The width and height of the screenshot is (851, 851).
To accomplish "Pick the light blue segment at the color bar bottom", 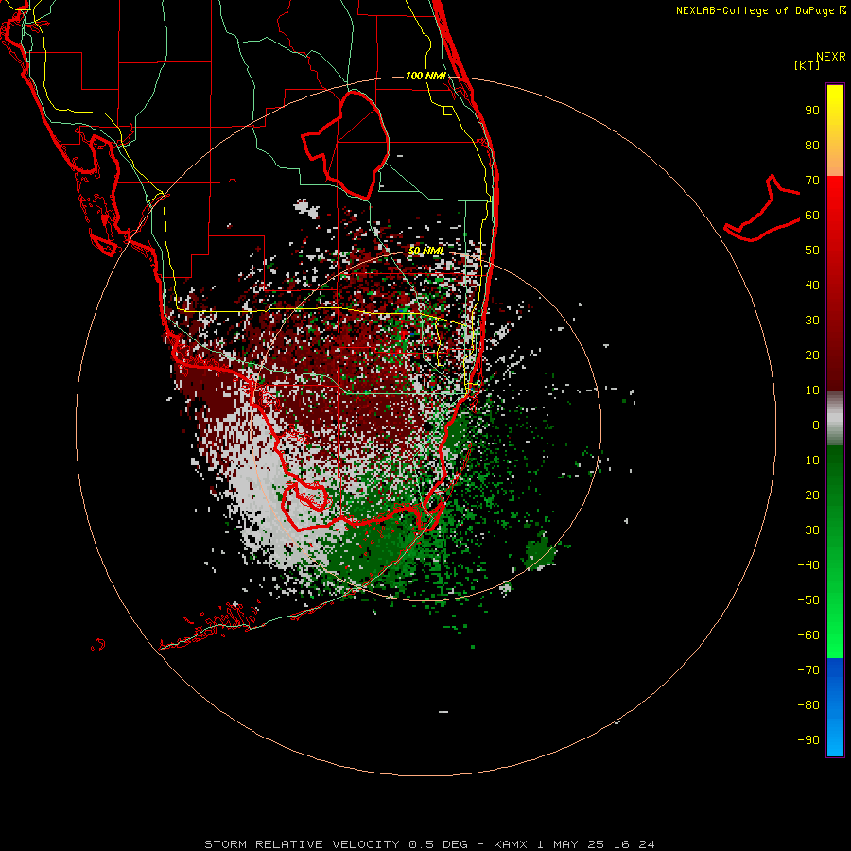I will click(x=835, y=736).
